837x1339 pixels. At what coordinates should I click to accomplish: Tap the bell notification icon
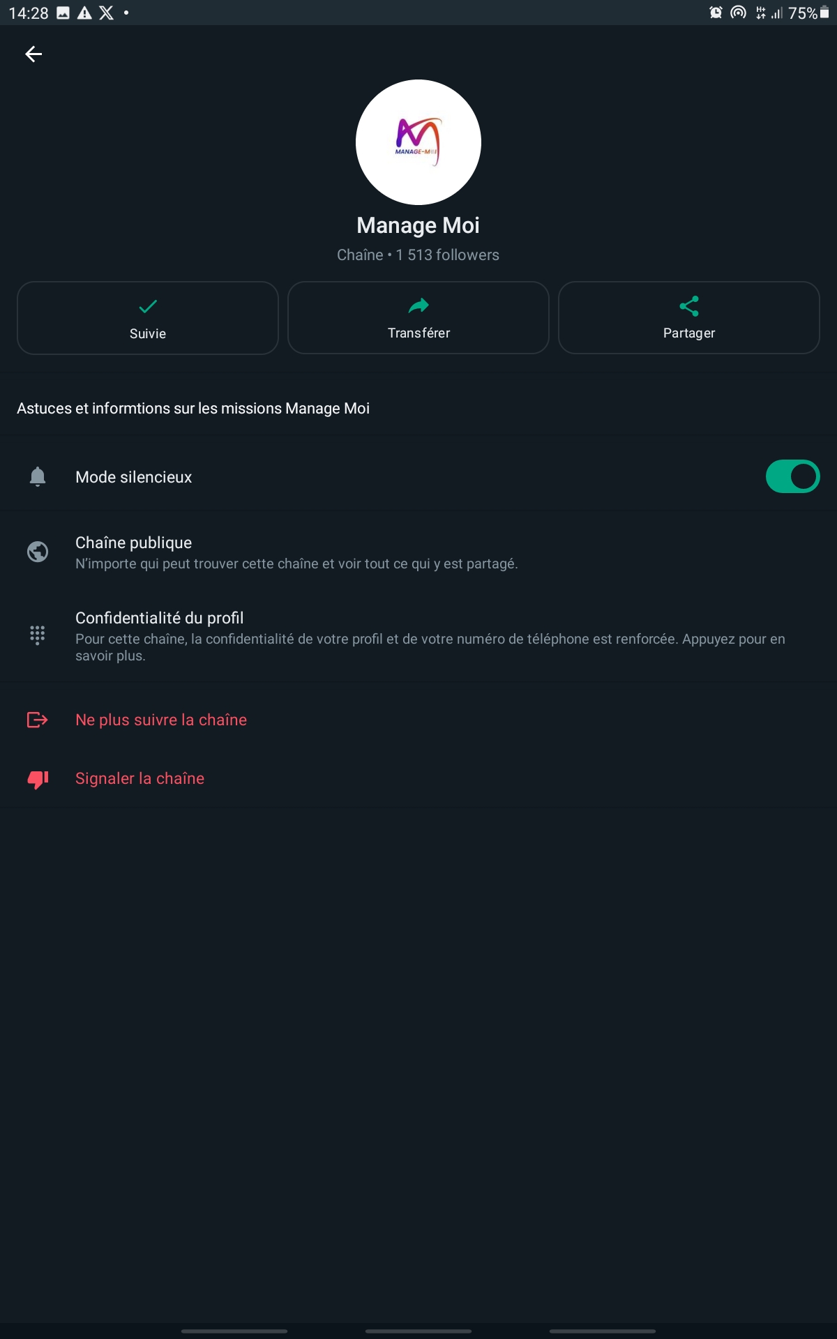click(x=38, y=477)
